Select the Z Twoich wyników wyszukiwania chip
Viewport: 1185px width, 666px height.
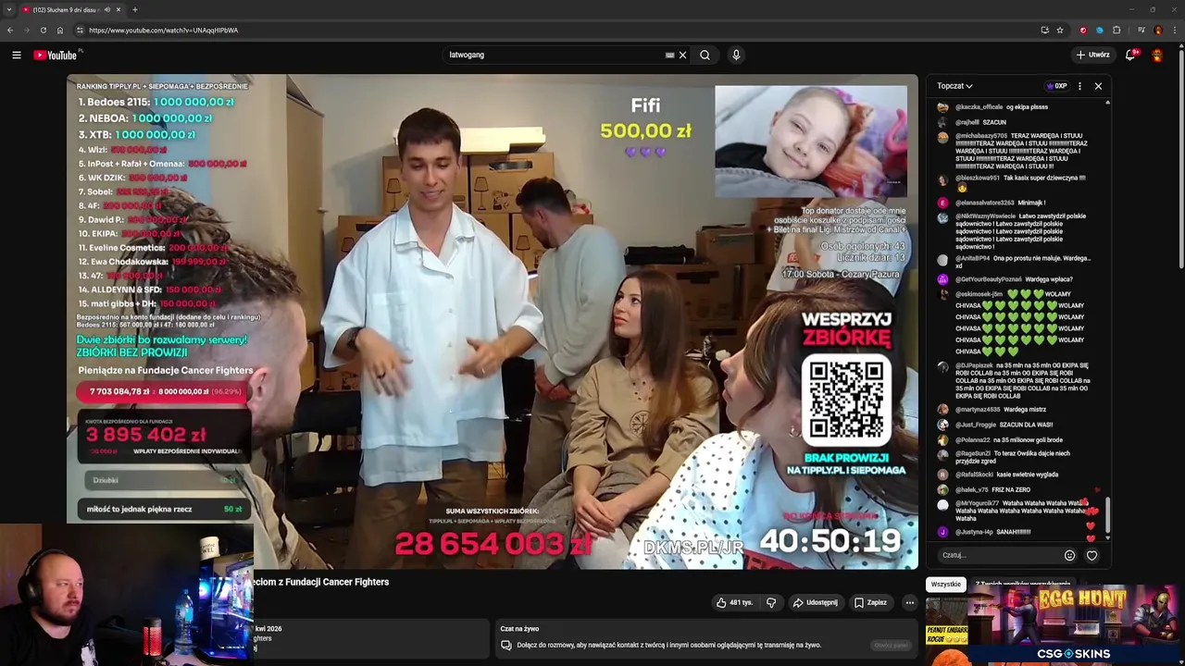(x=1023, y=586)
